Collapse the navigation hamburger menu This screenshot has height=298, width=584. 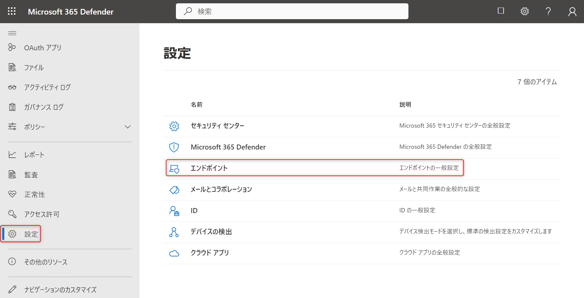click(12, 33)
